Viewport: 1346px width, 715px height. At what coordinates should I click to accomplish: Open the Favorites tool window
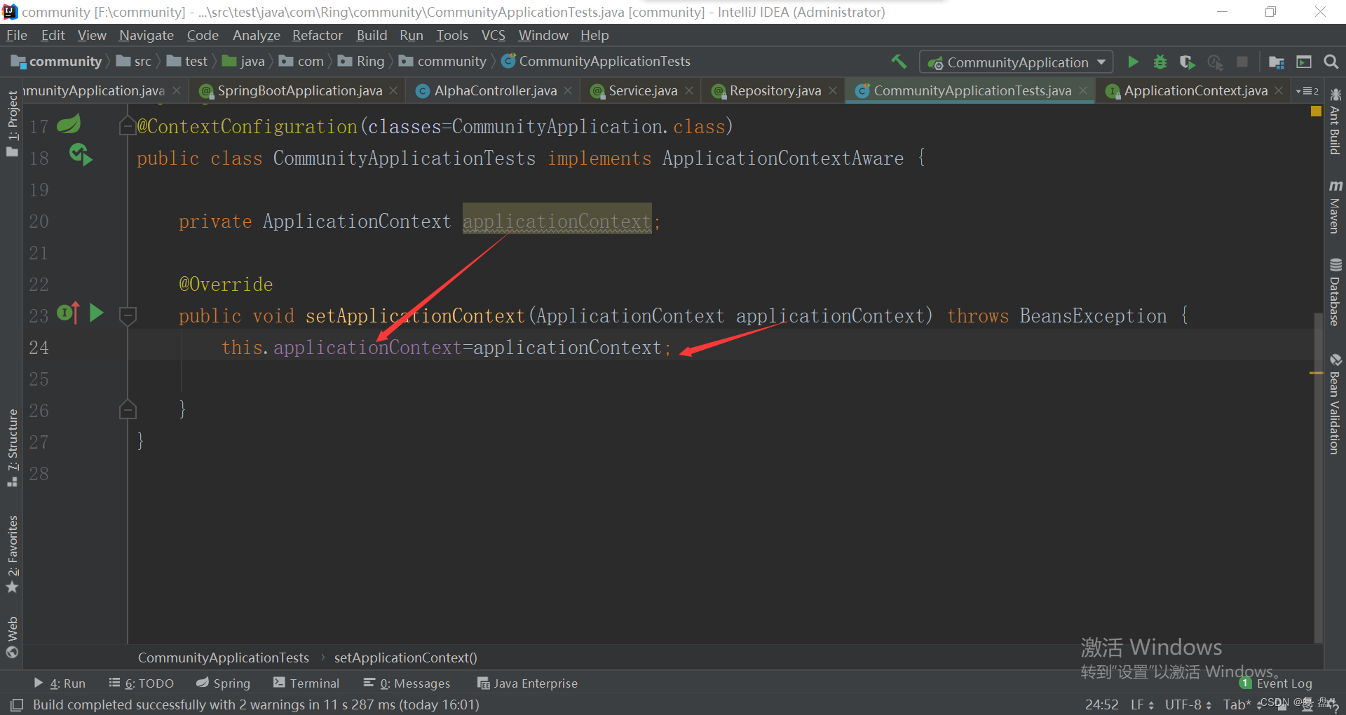click(x=12, y=554)
